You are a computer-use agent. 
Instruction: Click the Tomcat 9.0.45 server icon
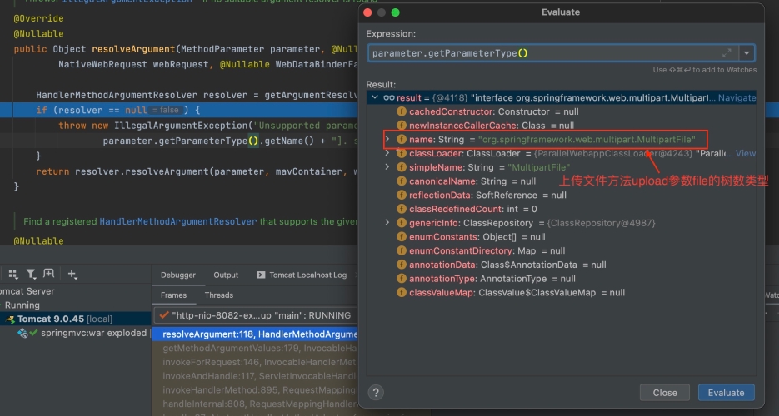coord(11,319)
